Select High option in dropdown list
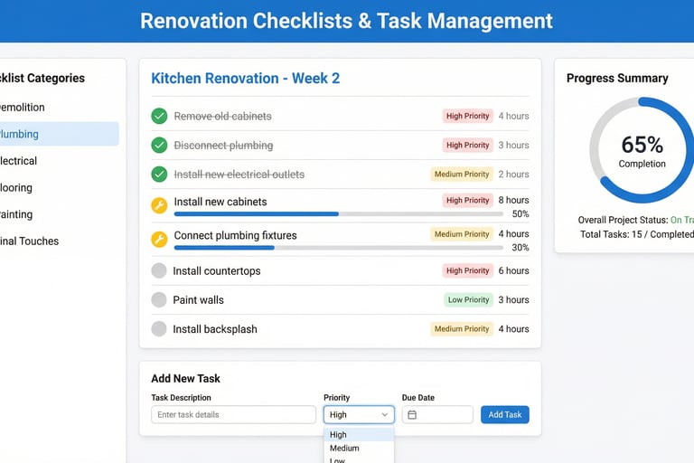This screenshot has height=463, width=694. pos(338,435)
